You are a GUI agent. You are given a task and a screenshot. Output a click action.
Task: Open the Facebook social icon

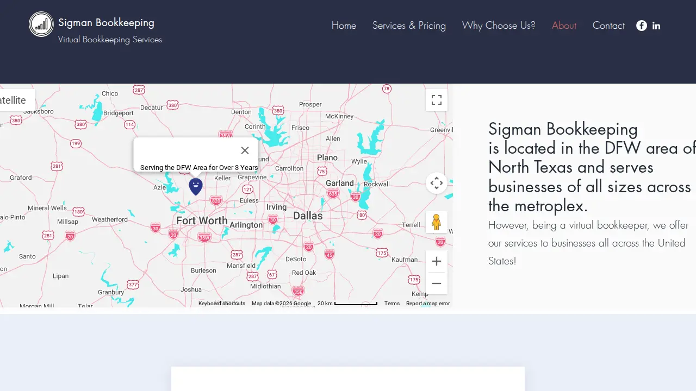coord(642,26)
